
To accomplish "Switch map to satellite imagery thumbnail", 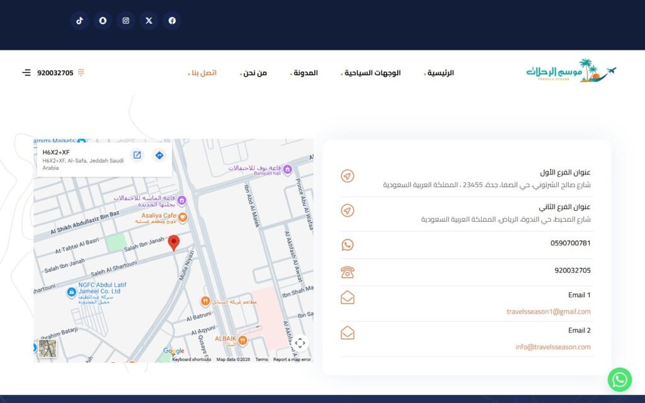I will [x=48, y=348].
